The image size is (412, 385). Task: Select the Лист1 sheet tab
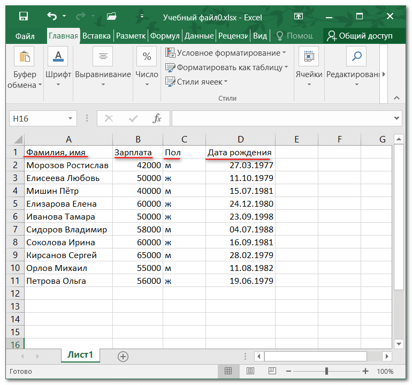[80, 355]
